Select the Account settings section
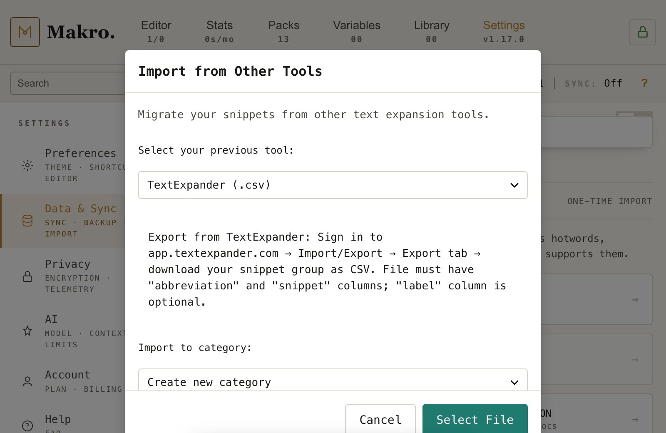 point(63,381)
